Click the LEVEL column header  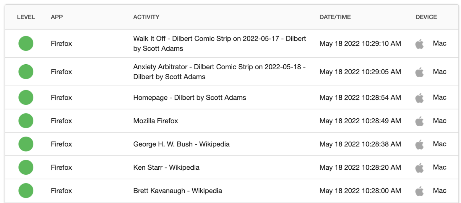26,17
